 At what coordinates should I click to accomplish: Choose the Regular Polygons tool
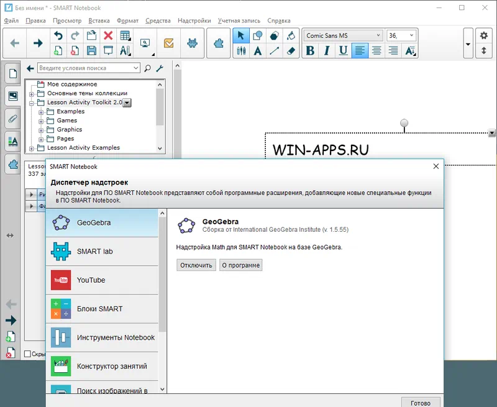[275, 35]
